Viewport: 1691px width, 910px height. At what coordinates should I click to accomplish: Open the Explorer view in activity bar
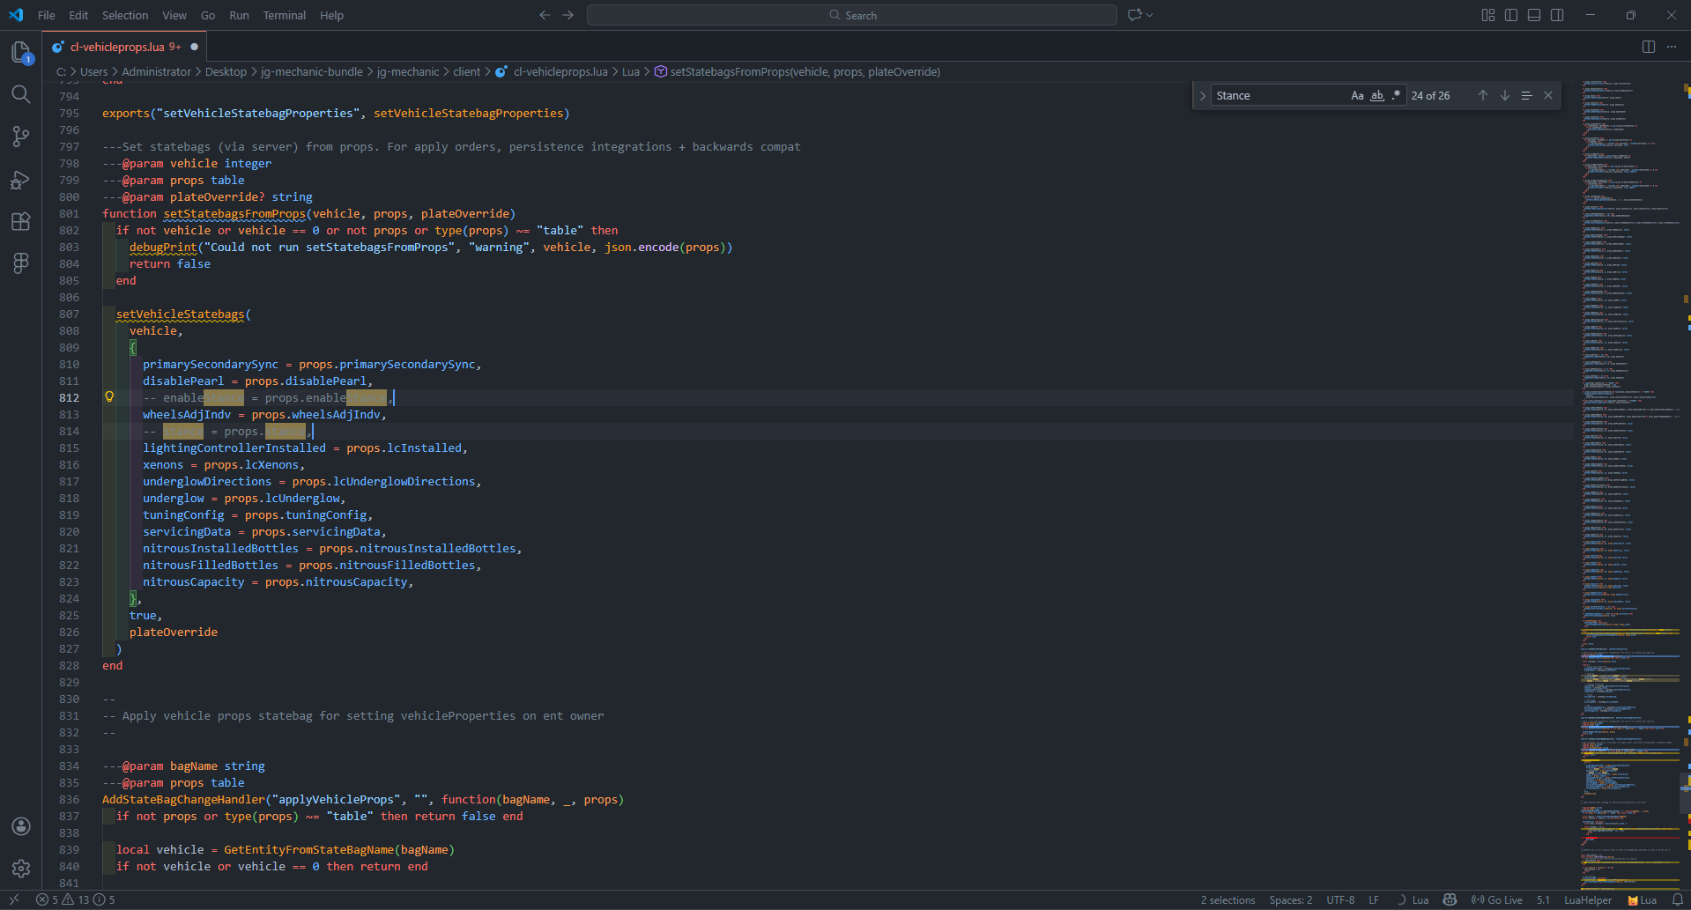click(21, 53)
